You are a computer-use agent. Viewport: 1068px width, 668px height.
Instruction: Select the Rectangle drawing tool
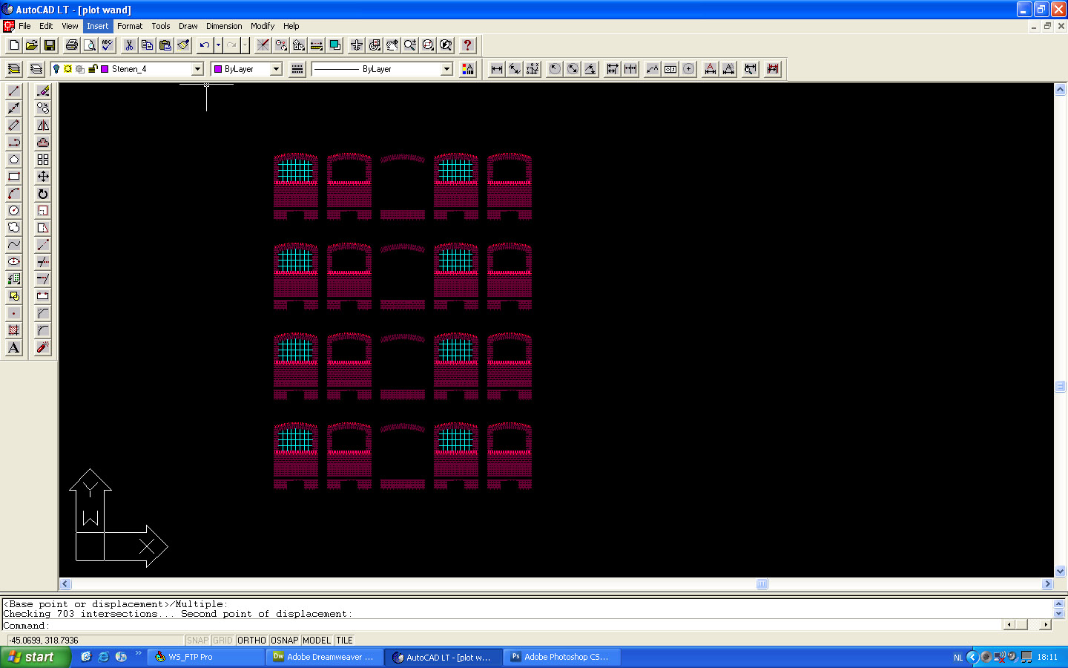point(13,177)
